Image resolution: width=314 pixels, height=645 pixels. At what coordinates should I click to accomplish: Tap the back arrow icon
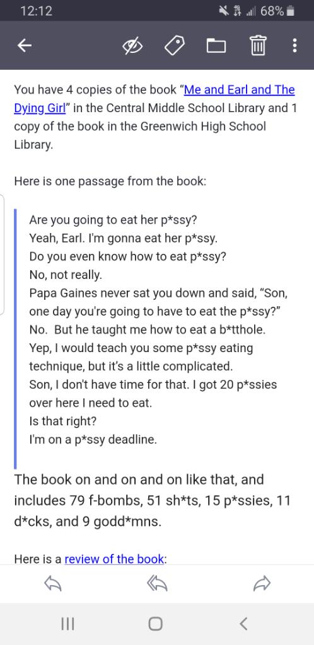(x=25, y=45)
